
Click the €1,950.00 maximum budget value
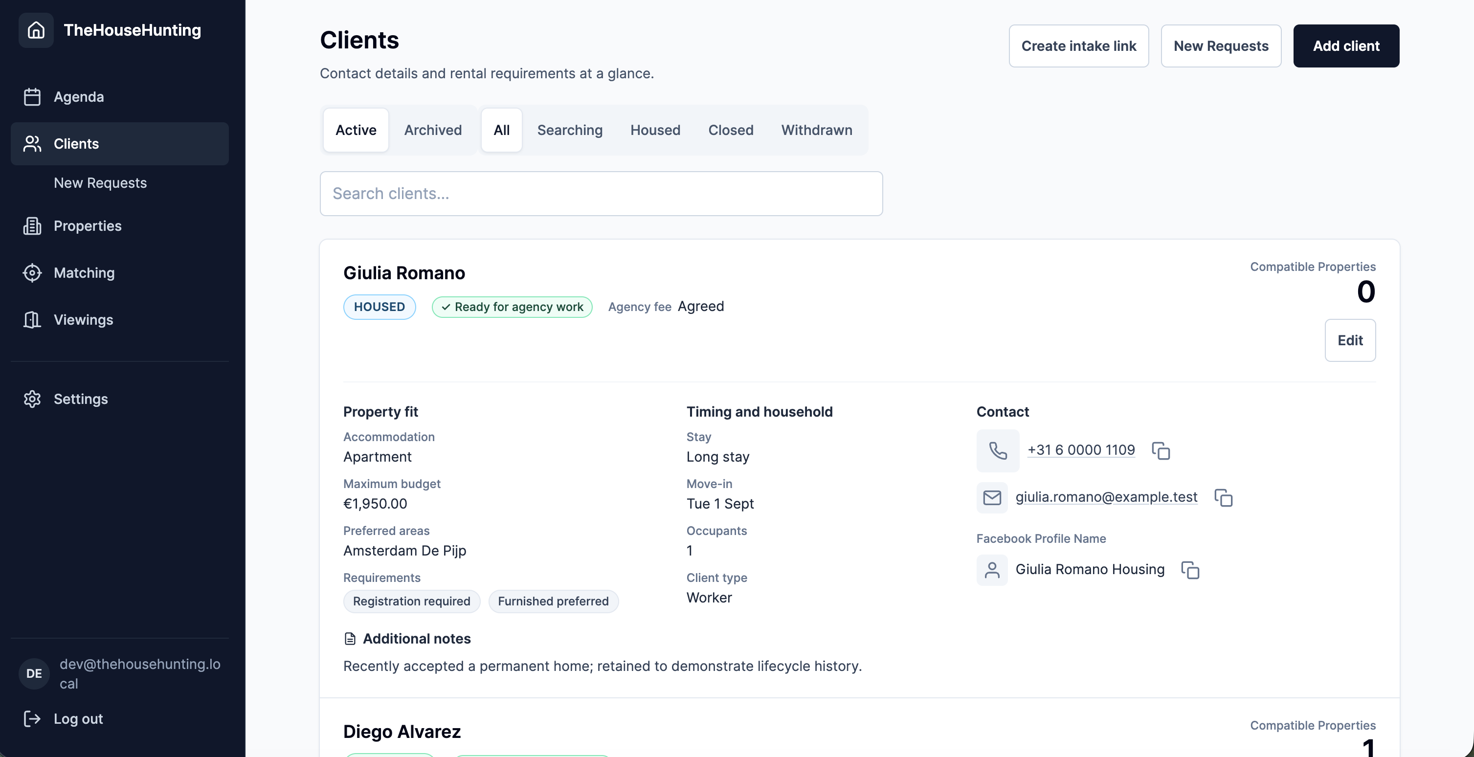click(376, 504)
